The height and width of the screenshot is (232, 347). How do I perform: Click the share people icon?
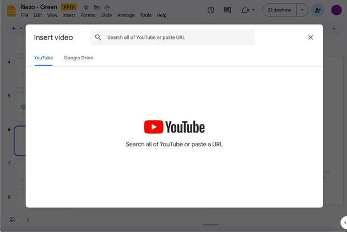[x=317, y=10]
